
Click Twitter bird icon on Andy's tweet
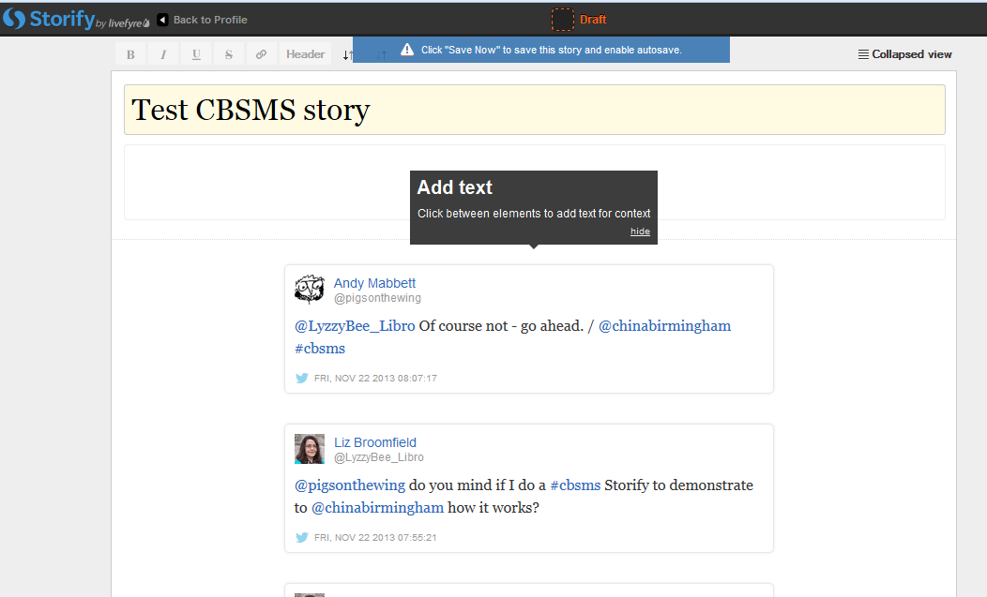tap(302, 379)
